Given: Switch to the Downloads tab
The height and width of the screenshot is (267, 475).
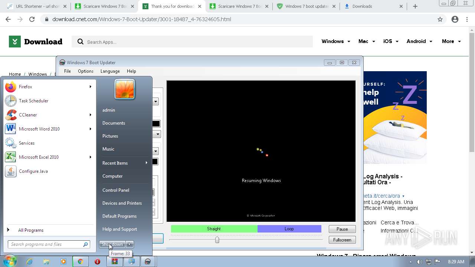Looking at the screenshot, I should click(374, 6).
